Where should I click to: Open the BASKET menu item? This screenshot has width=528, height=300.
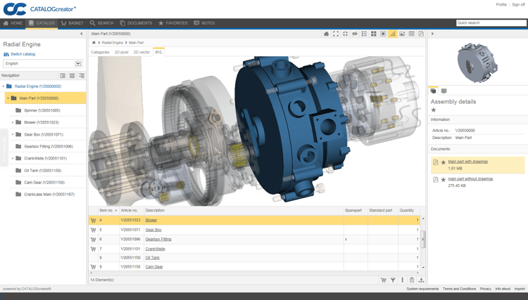pos(72,23)
